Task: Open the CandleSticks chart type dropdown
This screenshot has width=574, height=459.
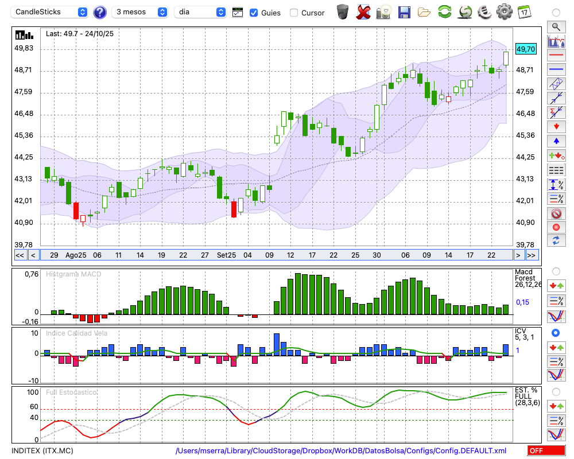Action: click(x=51, y=12)
